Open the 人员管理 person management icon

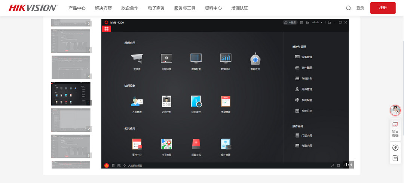(x=137, y=102)
